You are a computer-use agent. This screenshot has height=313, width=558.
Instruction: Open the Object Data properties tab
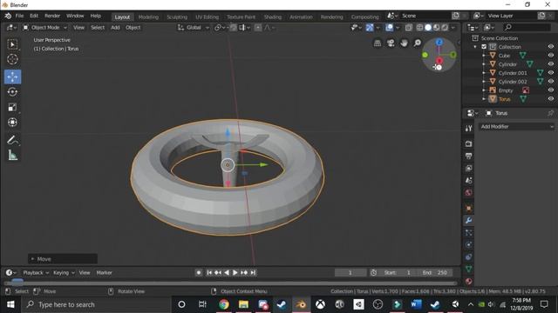tap(469, 269)
